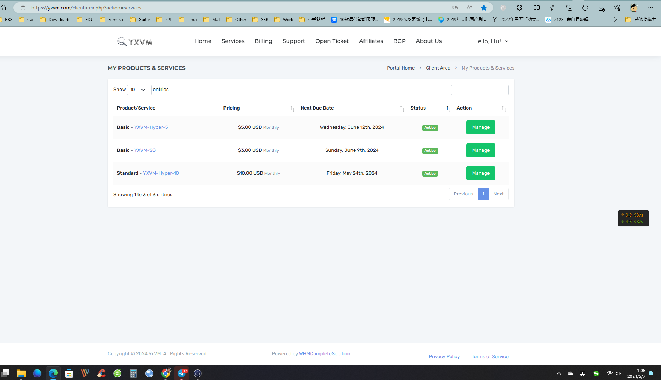
Task: Focus the table search input field
Action: [x=479, y=90]
